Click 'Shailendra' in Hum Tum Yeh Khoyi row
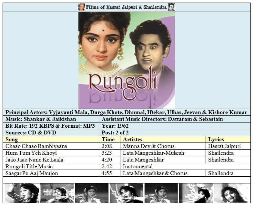Screen dimensions: 254x206 221,153
